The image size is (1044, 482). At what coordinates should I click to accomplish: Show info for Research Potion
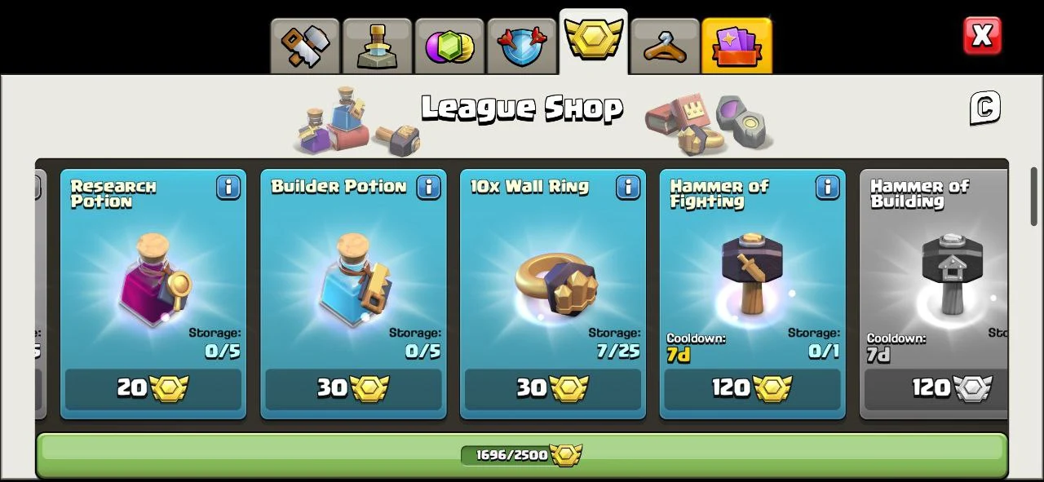tap(228, 187)
